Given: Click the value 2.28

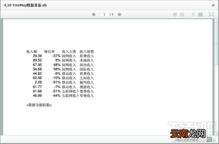Looking at the screenshot, I should 38,82.
